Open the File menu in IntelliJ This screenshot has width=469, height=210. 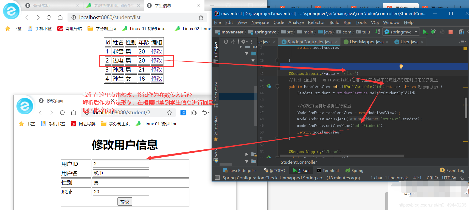click(x=217, y=22)
